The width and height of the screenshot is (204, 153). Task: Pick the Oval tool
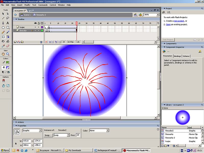pyautogui.click(x=3, y=28)
